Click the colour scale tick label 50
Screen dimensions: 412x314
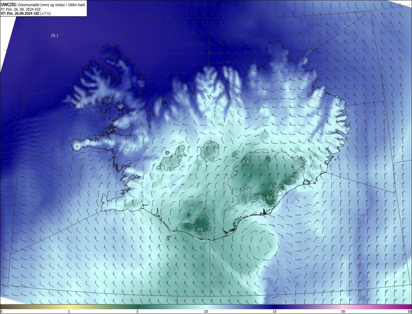[409, 311]
